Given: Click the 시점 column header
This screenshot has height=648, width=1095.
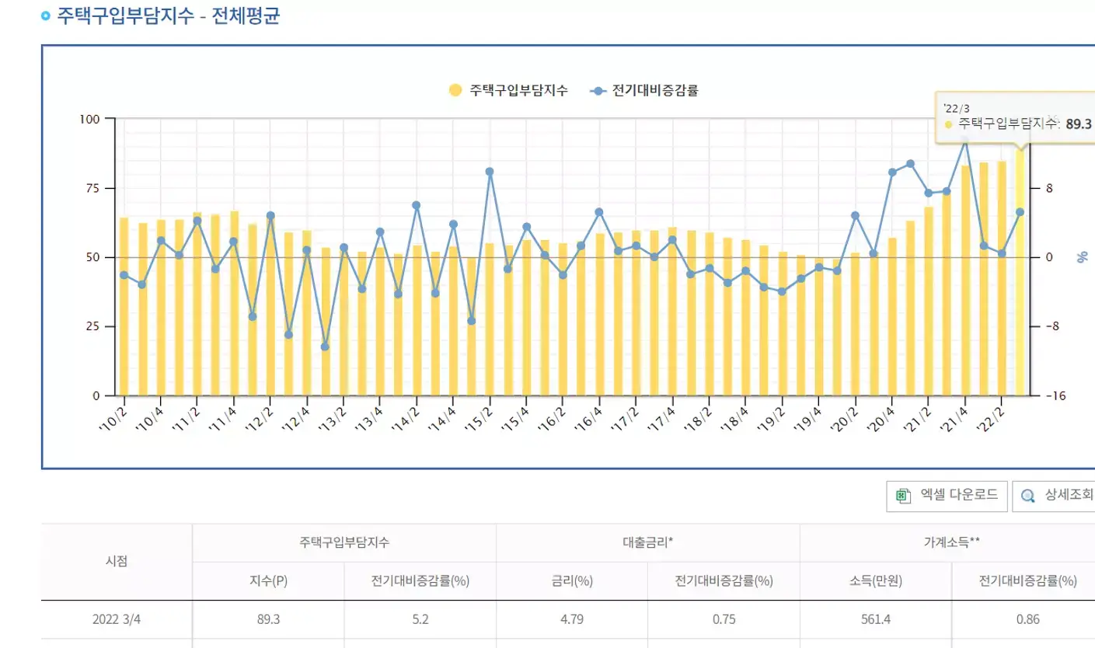Looking at the screenshot, I should (x=117, y=562).
